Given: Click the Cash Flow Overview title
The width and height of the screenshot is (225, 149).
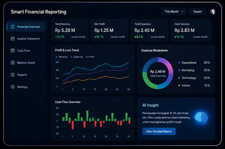Looking at the screenshot, I should tap(68, 102).
